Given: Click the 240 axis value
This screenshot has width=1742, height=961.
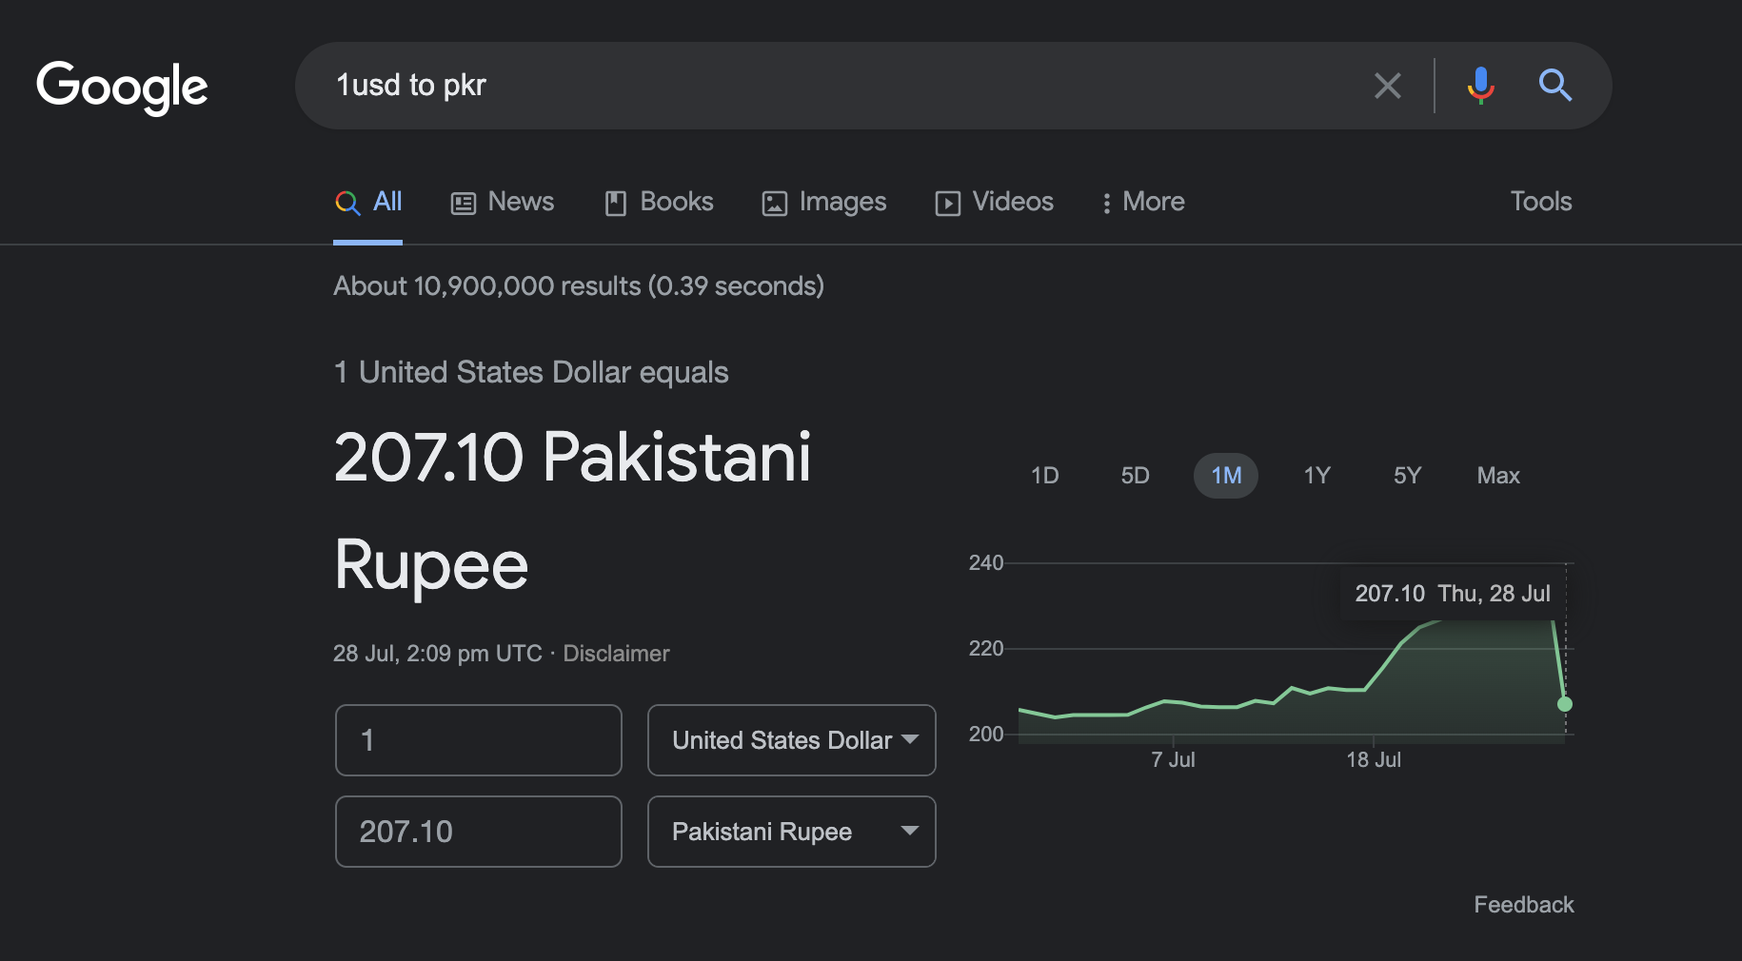Looking at the screenshot, I should [x=986, y=563].
